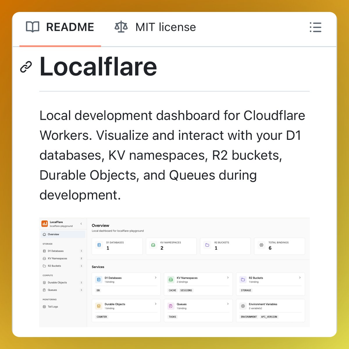Viewport: 349px width, 349px height.
Task: Click the Durable Objects service card icon
Action: click(99, 306)
